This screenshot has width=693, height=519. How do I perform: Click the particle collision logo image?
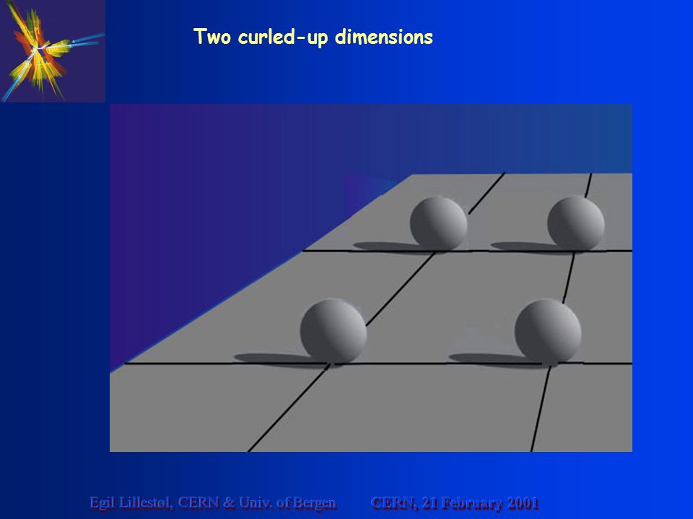(53, 51)
